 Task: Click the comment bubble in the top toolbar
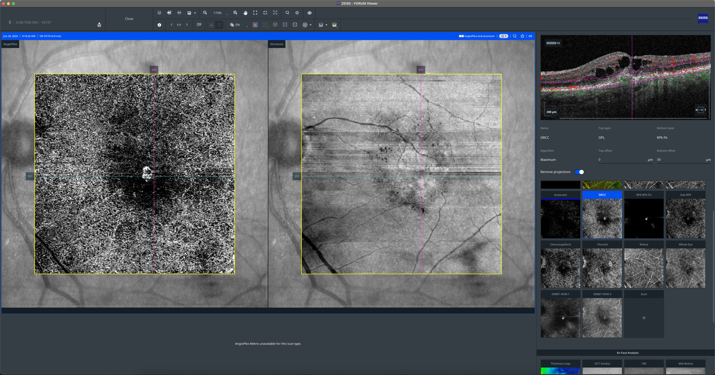pos(287,13)
